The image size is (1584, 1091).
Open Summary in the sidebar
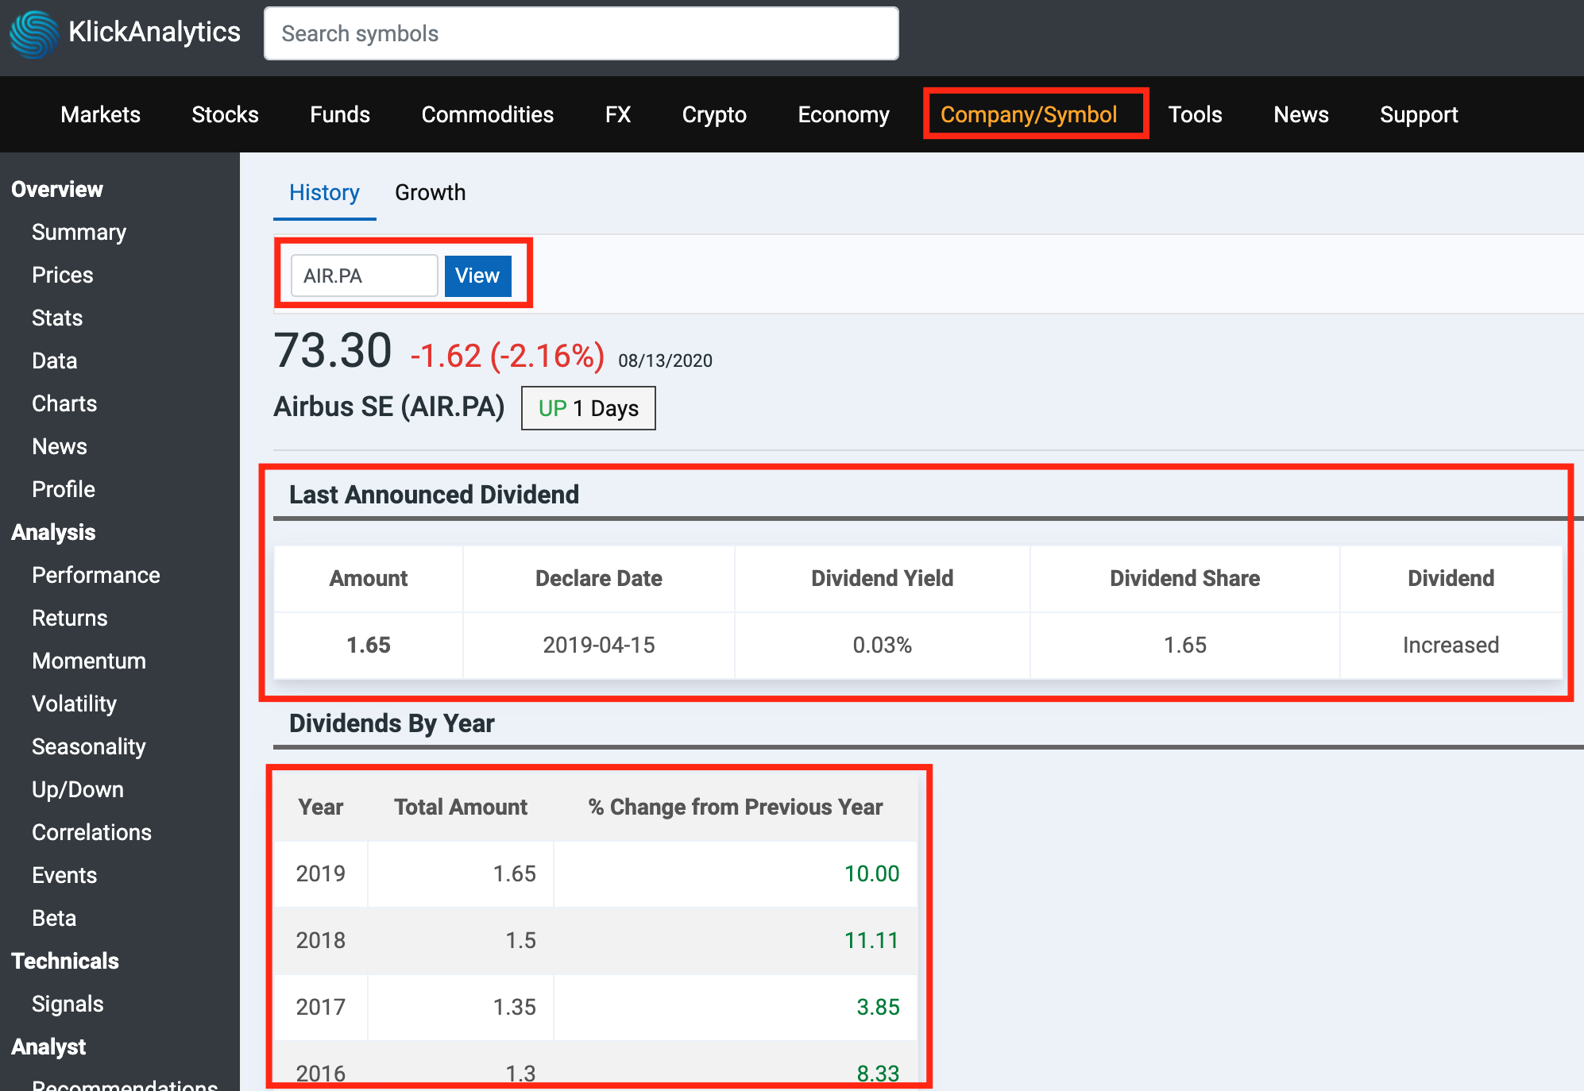tap(79, 232)
